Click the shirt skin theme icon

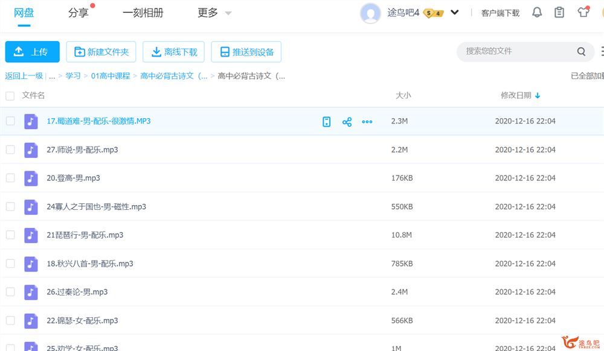click(x=583, y=12)
